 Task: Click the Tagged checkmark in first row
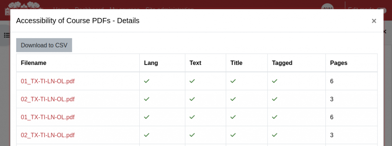click(275, 81)
